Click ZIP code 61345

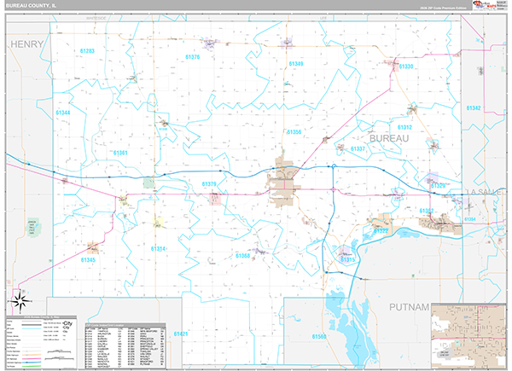coord(88,260)
